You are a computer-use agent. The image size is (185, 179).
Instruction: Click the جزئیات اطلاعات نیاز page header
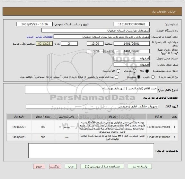click(164, 12)
